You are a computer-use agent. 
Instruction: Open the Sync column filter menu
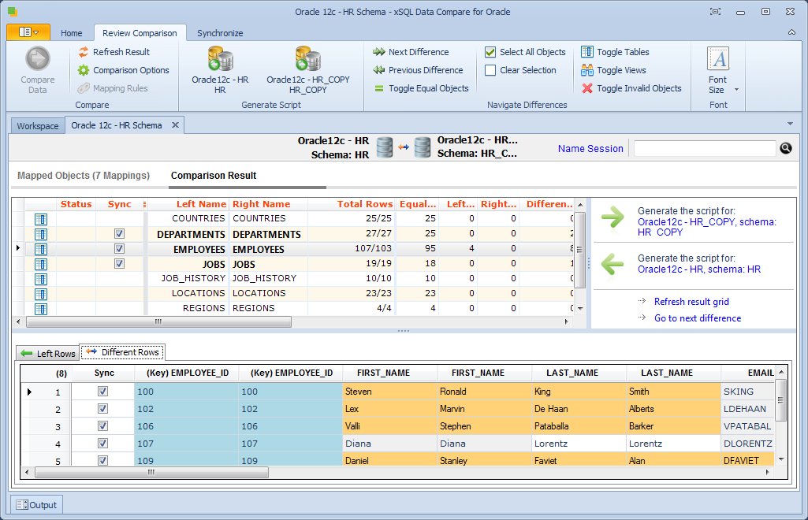pos(144,204)
